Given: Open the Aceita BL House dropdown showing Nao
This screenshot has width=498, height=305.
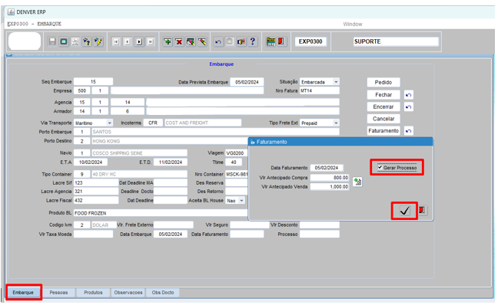Looking at the screenshot, I should coord(241,201).
